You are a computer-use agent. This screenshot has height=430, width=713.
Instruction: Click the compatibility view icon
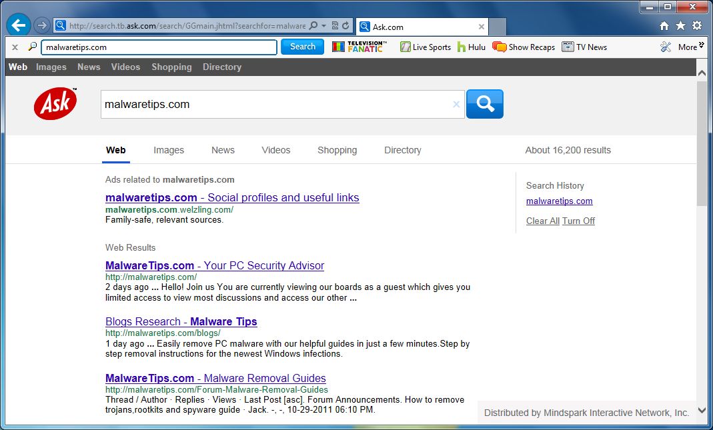(x=335, y=25)
